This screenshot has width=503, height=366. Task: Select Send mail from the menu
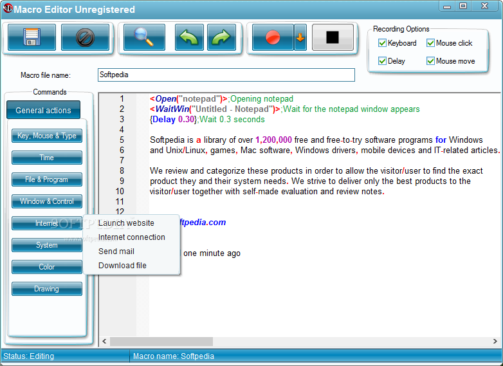point(116,251)
